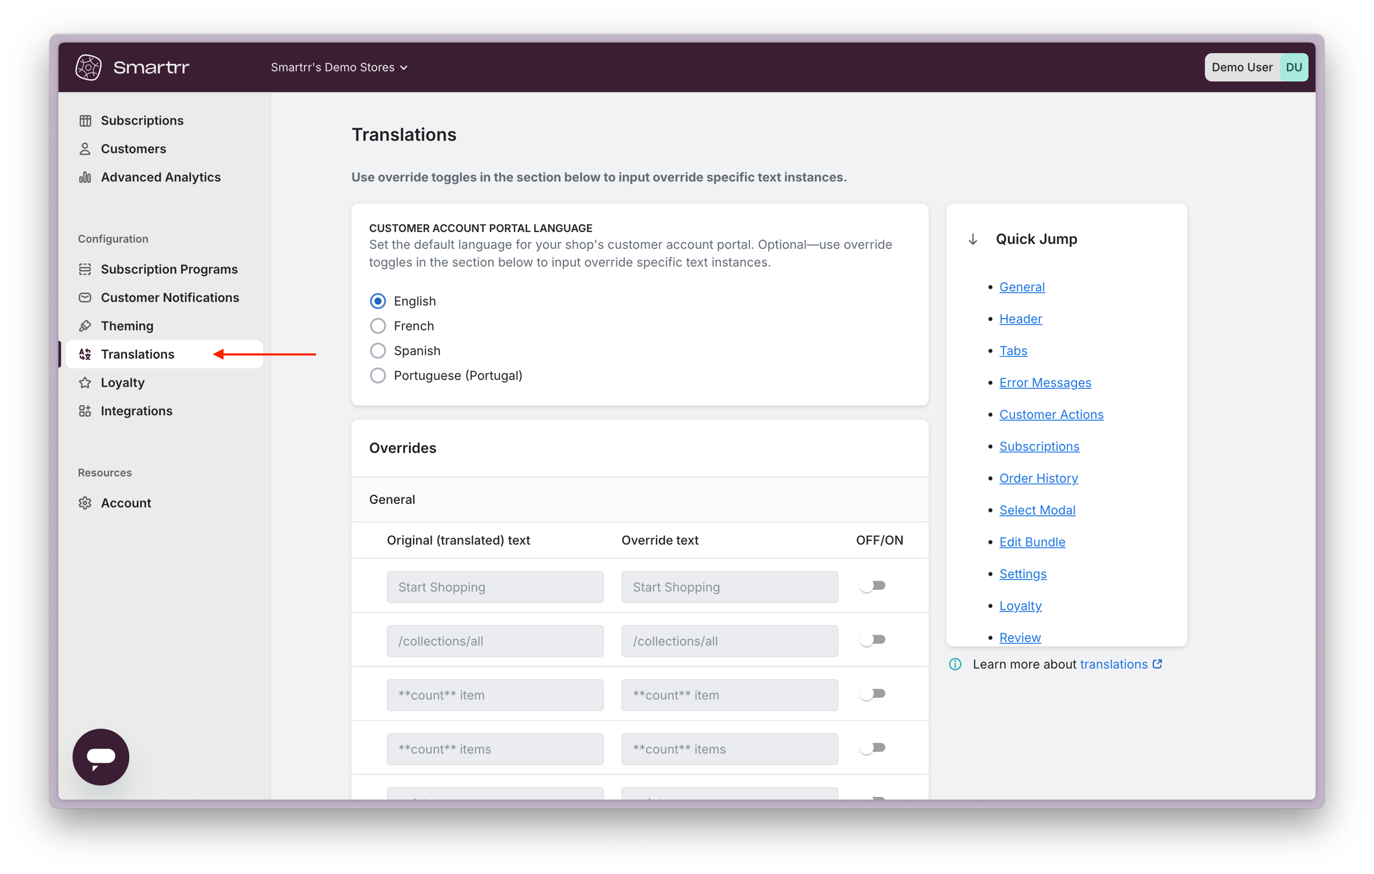This screenshot has width=1374, height=874.
Task: Click the Loyalty star icon
Action: pos(85,382)
